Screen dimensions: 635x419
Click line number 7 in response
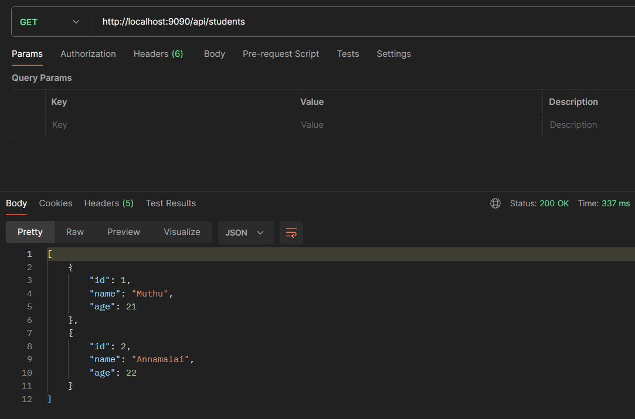pos(29,333)
